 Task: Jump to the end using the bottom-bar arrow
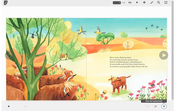(x=147, y=106)
